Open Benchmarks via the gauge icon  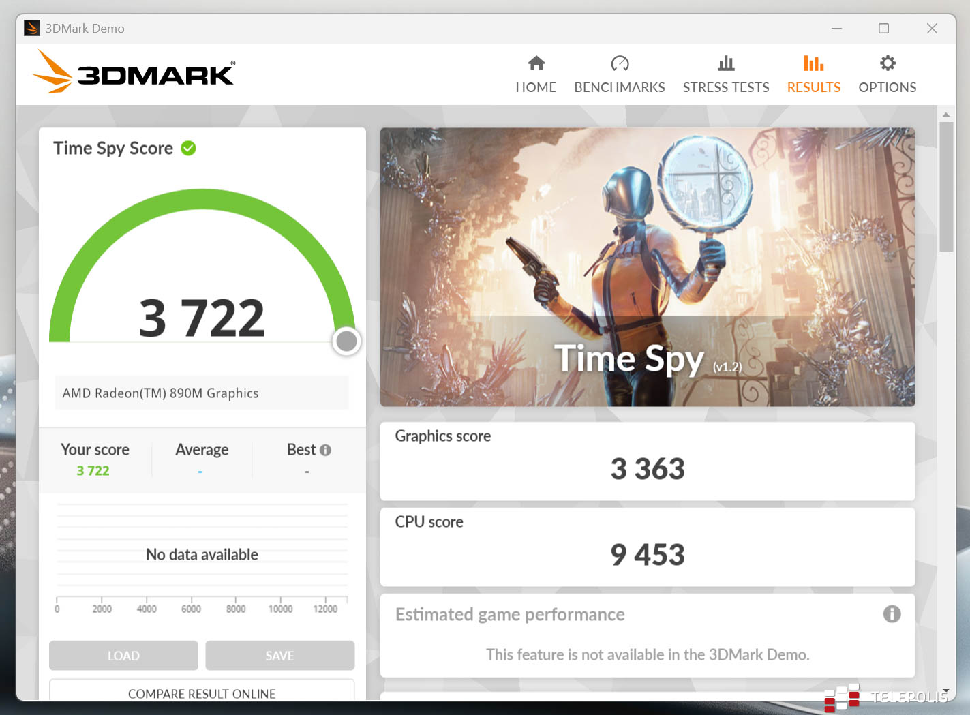(x=620, y=63)
